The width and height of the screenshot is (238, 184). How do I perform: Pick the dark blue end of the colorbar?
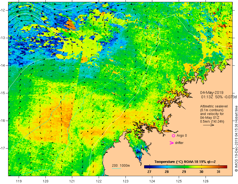pos(146,167)
